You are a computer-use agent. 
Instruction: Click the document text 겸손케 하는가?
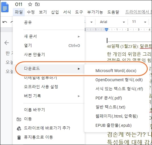127,134
